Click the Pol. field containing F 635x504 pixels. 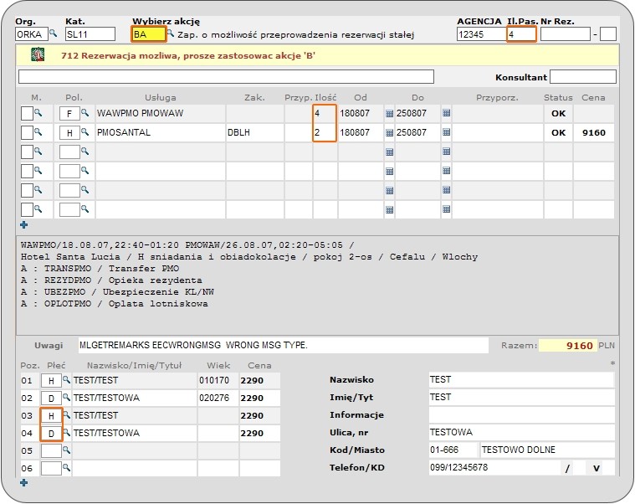(x=69, y=113)
